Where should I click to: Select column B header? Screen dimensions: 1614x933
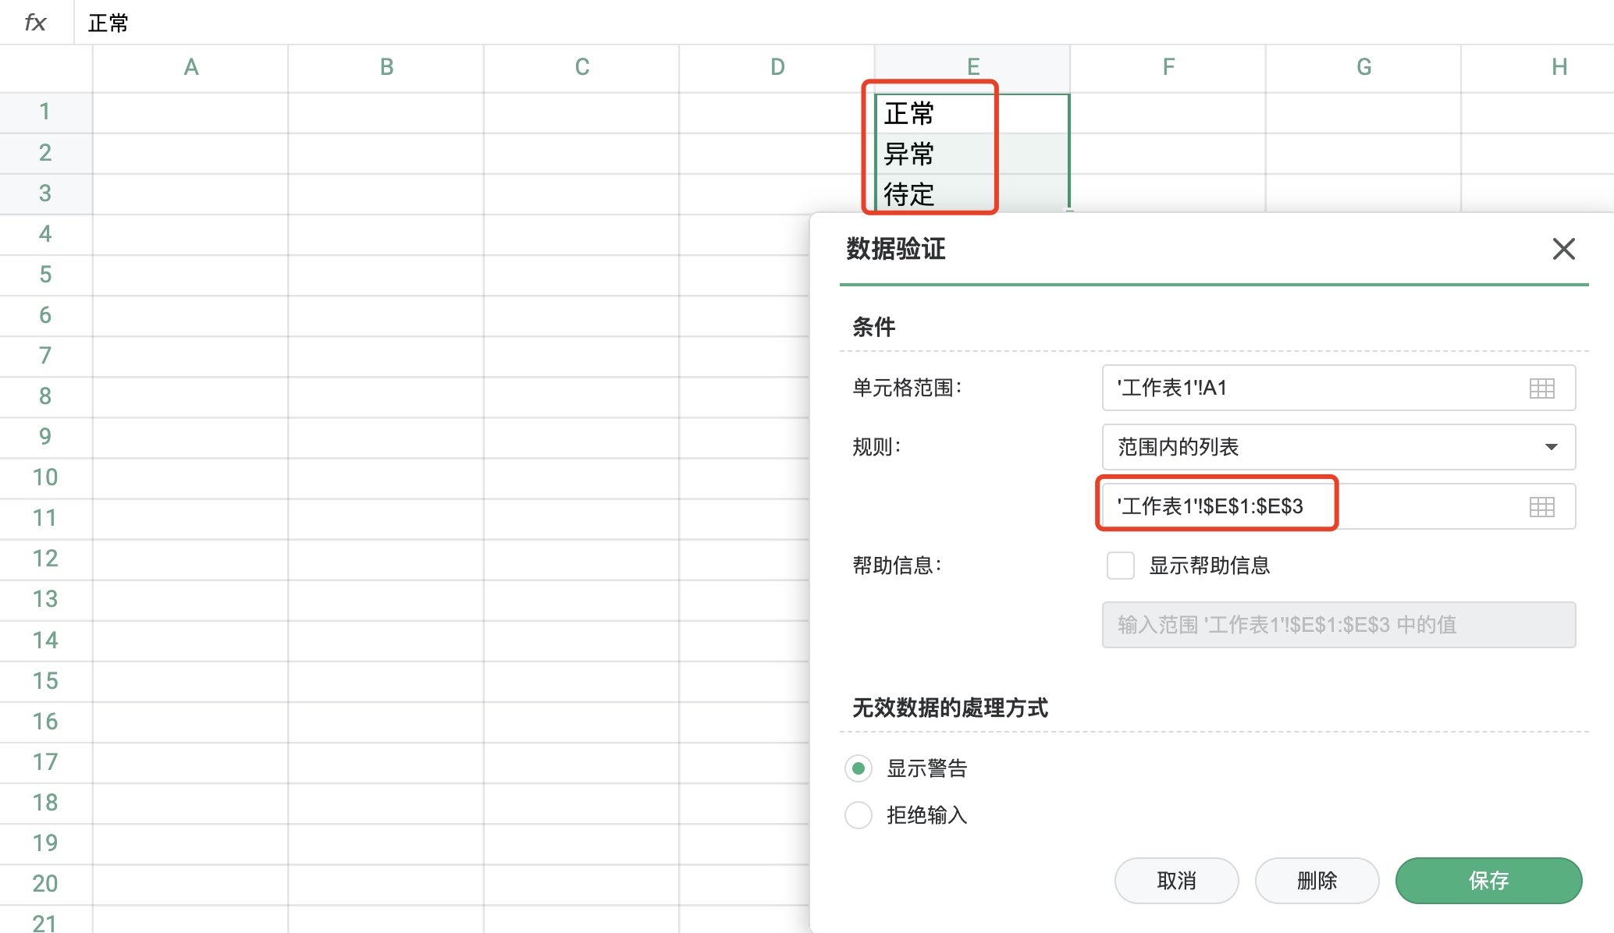point(386,68)
